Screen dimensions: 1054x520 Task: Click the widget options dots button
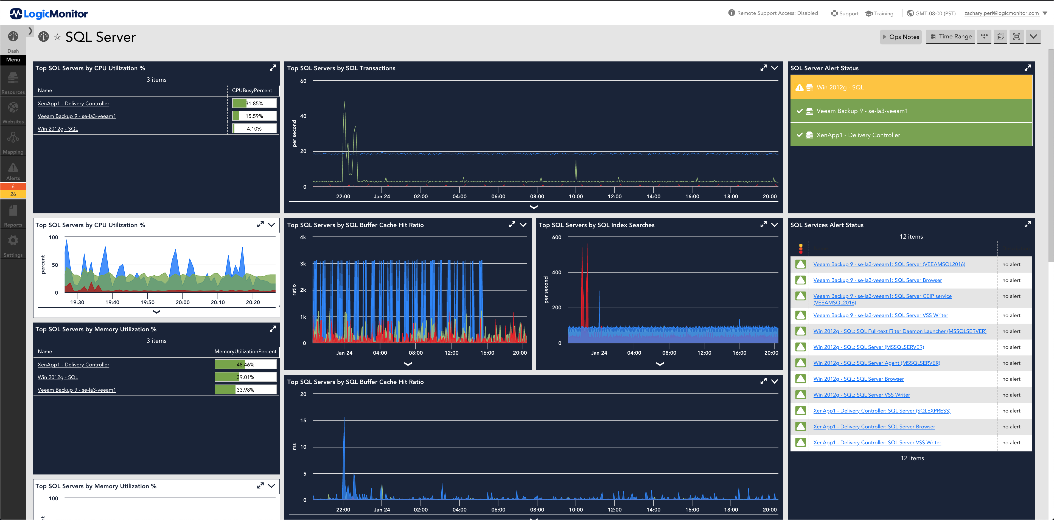(x=984, y=36)
